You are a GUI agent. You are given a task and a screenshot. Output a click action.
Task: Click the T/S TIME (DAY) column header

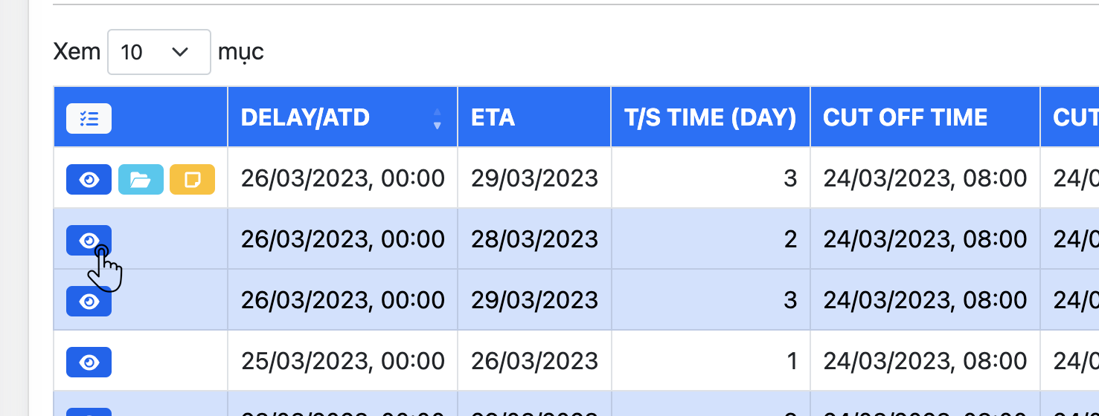710,117
